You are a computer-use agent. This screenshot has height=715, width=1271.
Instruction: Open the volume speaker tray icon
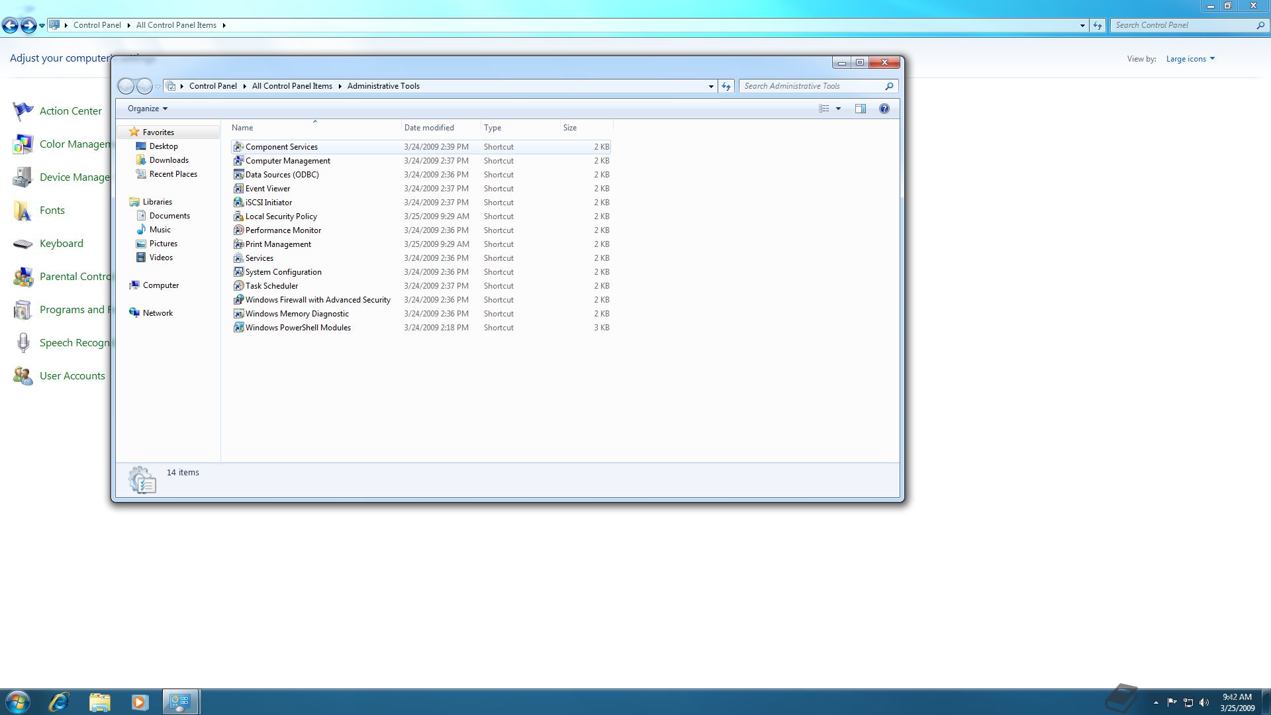1204,702
